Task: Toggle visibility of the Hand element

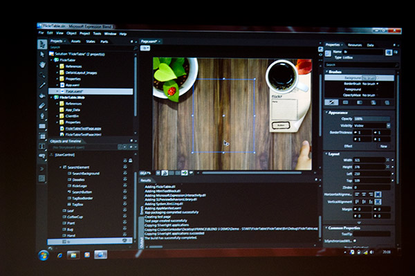Action: (x=124, y=234)
